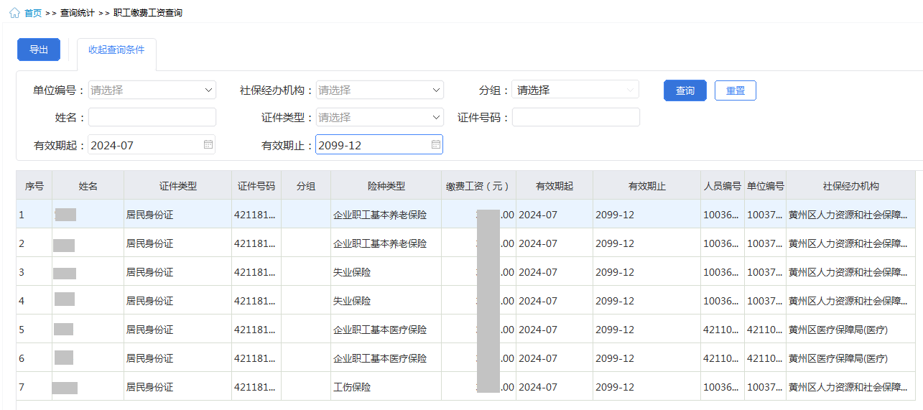The height and width of the screenshot is (410, 923).
Task: Click row 6 黄州区医疗保障局(医疗) cell
Action: tap(851, 358)
